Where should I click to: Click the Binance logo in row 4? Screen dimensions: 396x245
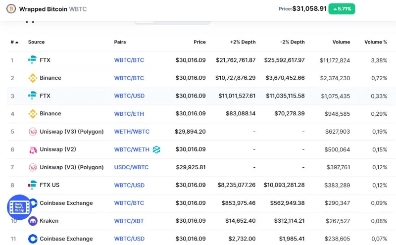pyautogui.click(x=33, y=114)
